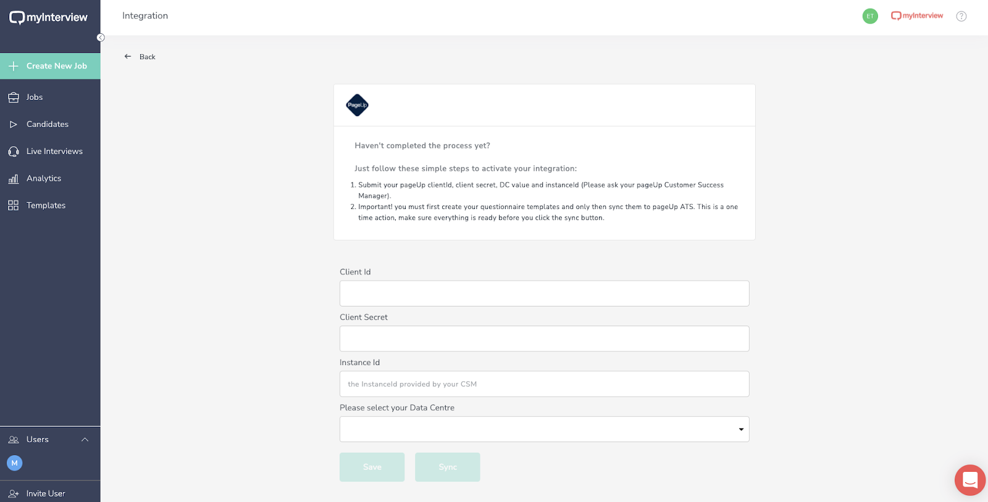The height and width of the screenshot is (502, 988).
Task: Click the Create New Job button
Action: point(50,66)
